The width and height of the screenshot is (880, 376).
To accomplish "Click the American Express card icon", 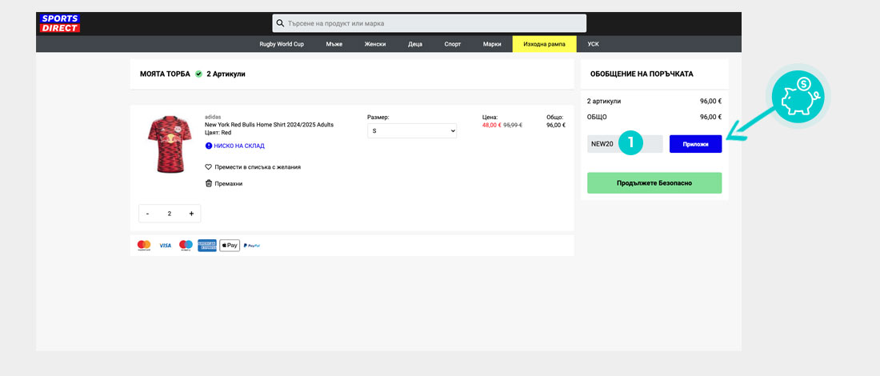I will click(208, 246).
